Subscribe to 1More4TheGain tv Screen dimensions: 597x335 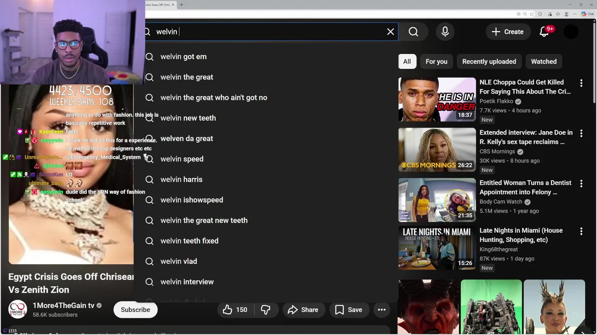[135, 310]
